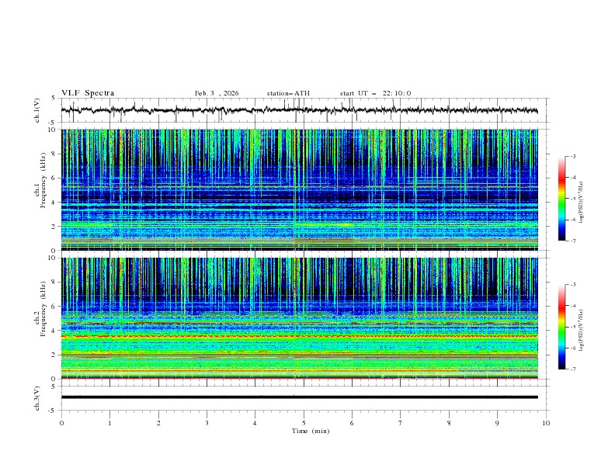Click the upper ch.1 spectrogram color bar

[x=562, y=199]
